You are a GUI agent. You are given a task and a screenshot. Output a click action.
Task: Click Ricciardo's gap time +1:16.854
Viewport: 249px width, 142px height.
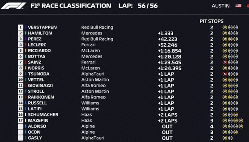[x=169, y=51]
